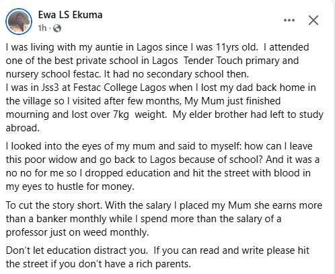Click the line mentioning 'lost over 7kg weight'
Image resolution: width=335 pixels, height=274 pixels.
coord(165,114)
